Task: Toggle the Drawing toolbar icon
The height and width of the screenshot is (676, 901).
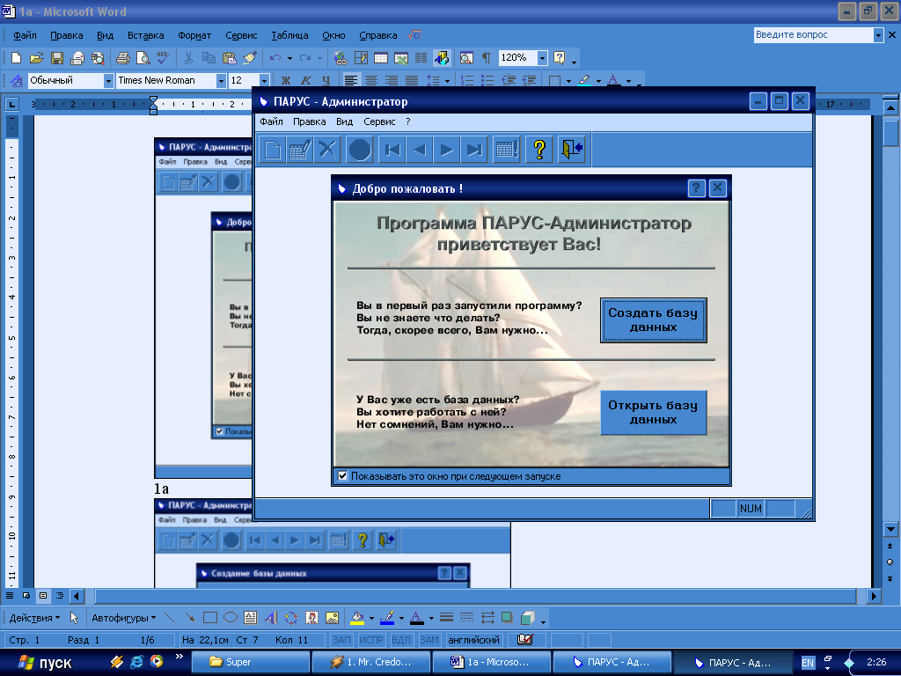Action: click(x=442, y=57)
